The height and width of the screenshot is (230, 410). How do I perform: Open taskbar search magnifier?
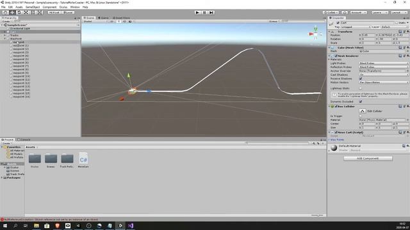click(15, 226)
